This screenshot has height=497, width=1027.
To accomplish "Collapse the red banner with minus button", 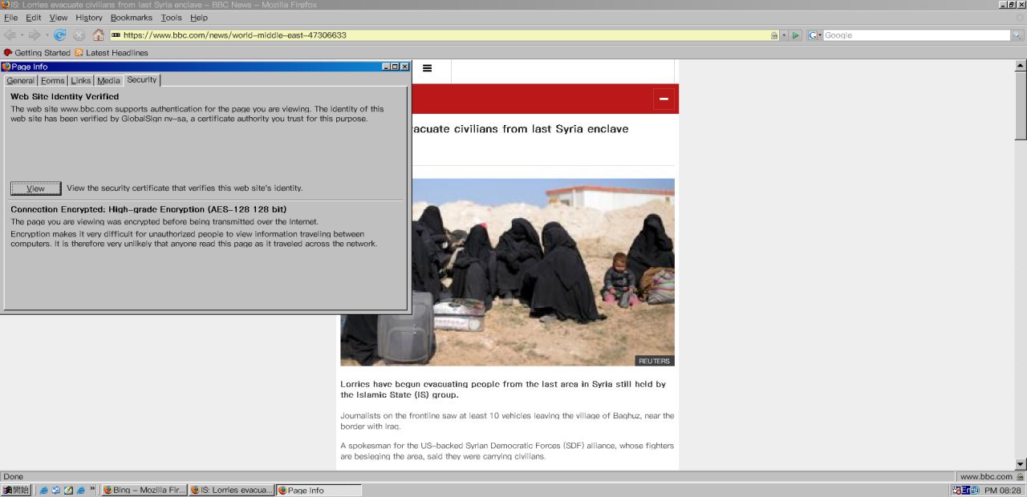I will point(664,99).
